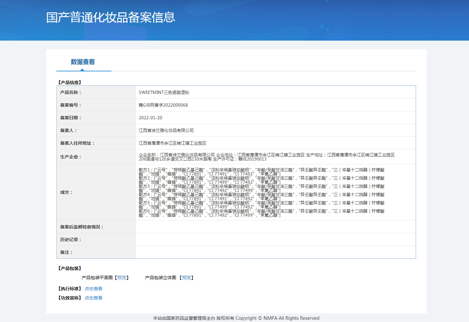Image resolution: width=469 pixels, height=322 pixels.
Task: Preview the 产品包装立体图 image
Action: click(186, 278)
